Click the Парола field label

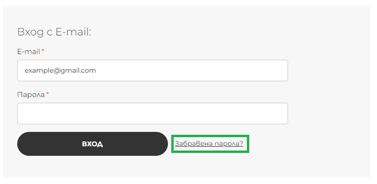pyautogui.click(x=31, y=95)
